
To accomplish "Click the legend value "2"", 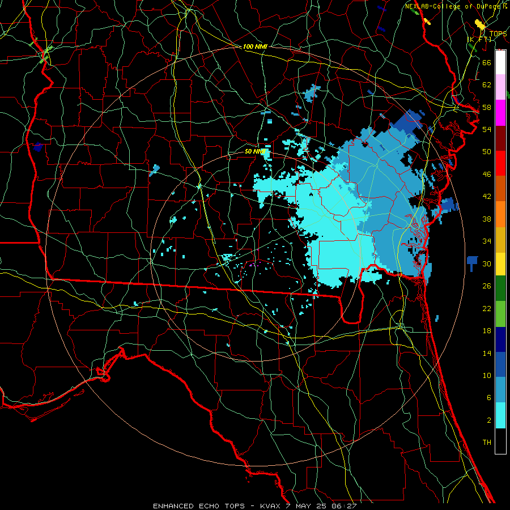I will [488, 420].
